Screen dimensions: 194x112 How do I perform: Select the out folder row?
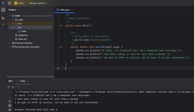(x=31, y=23)
